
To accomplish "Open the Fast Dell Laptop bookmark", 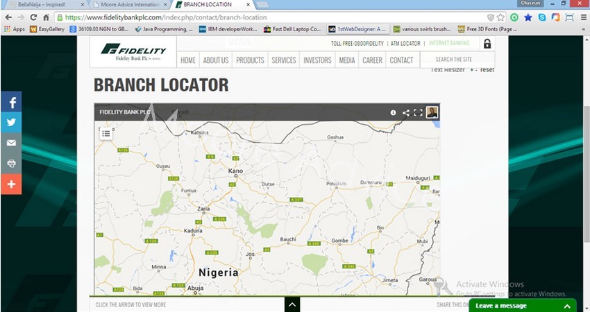I will pyautogui.click(x=292, y=29).
